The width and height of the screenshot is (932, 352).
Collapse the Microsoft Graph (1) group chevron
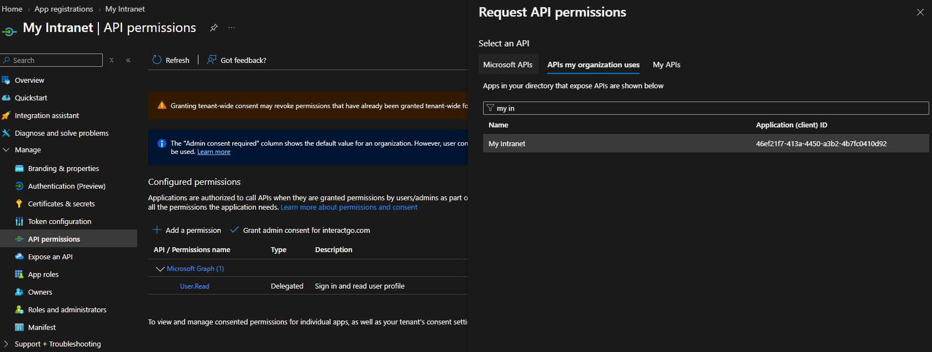click(160, 269)
